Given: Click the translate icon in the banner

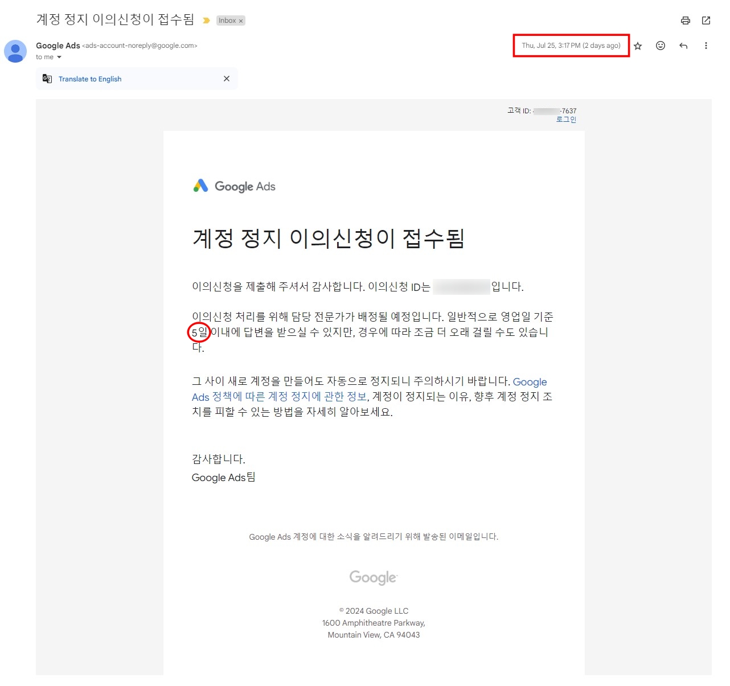Looking at the screenshot, I should point(47,79).
